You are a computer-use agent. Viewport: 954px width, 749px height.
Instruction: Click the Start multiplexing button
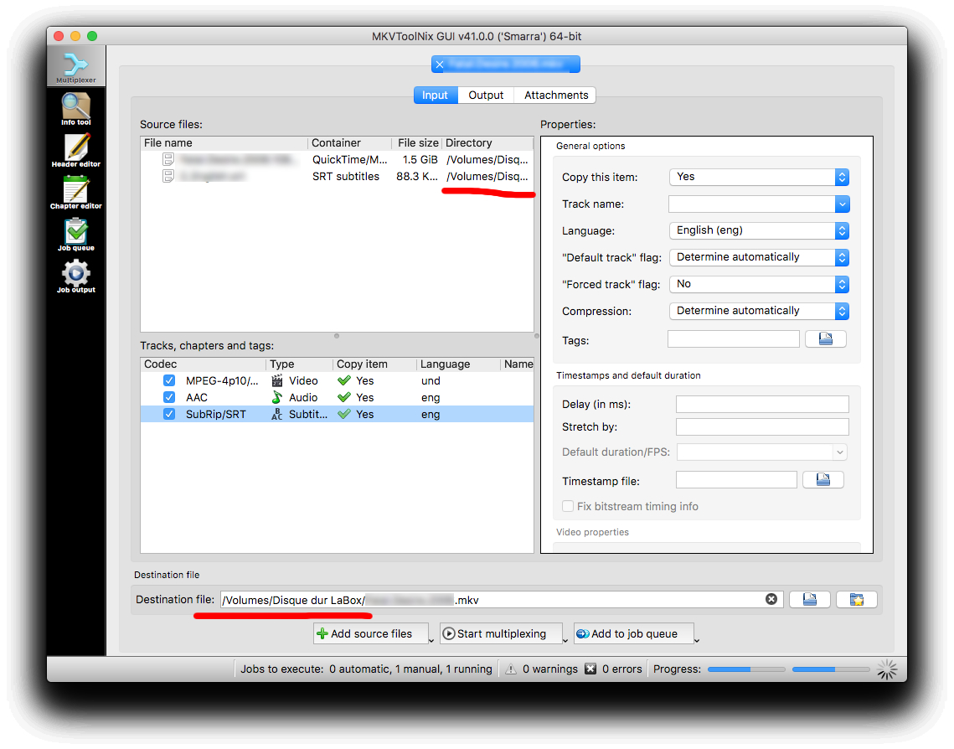(501, 634)
